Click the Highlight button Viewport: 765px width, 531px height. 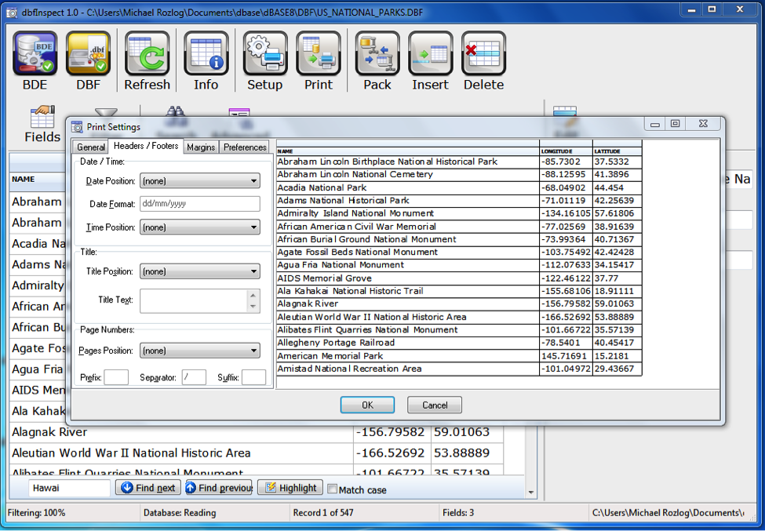290,488
